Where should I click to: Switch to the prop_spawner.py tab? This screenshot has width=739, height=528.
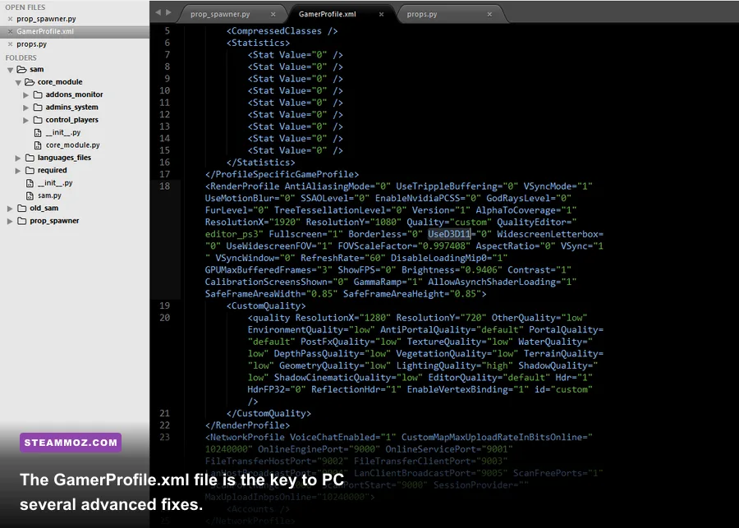(220, 14)
